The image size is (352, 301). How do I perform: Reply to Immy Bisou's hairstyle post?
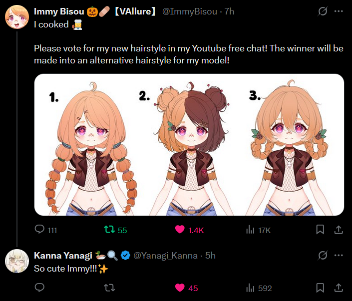tap(40, 230)
